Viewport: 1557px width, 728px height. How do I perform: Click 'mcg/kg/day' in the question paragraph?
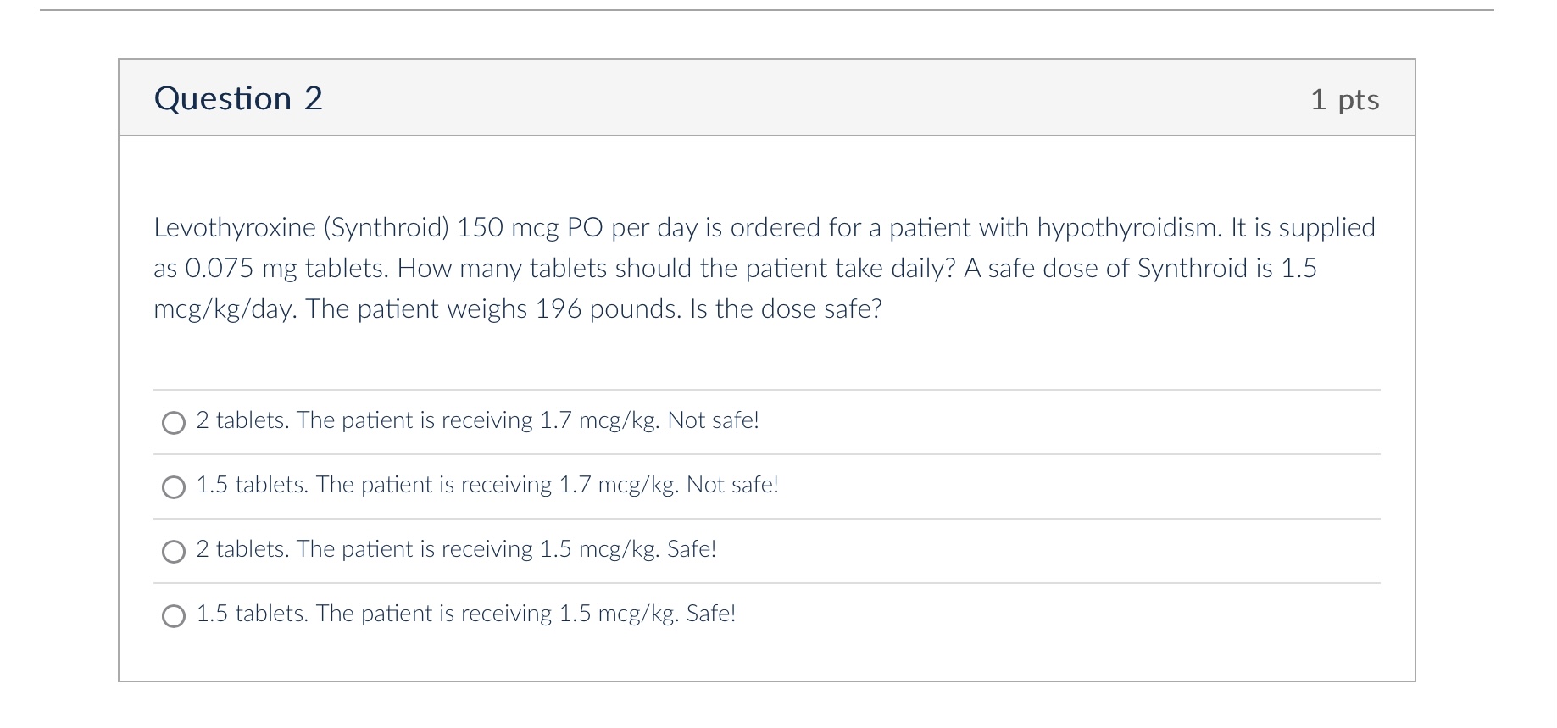tap(225, 309)
